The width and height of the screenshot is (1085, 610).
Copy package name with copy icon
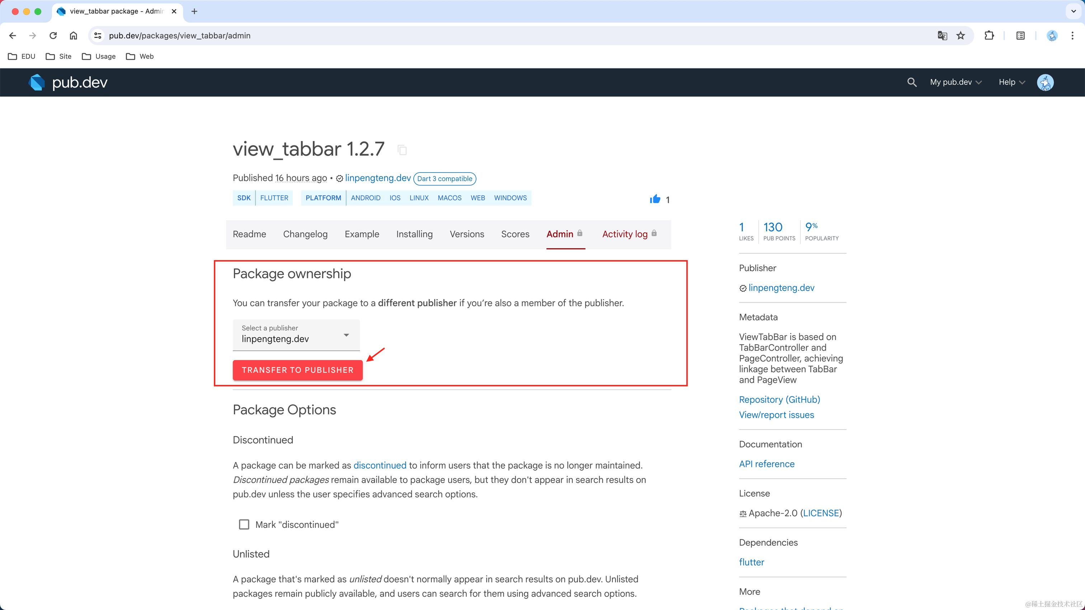click(x=402, y=150)
